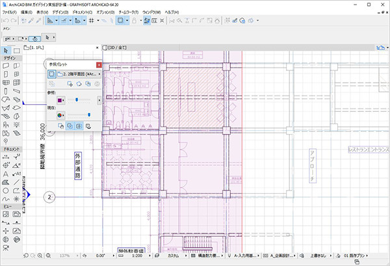Click Fit in Window icon in status bar
The height and width of the screenshot is (266, 390).
48,256
